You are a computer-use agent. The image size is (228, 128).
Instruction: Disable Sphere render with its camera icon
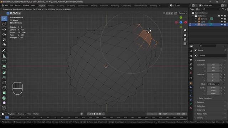tap(225, 25)
